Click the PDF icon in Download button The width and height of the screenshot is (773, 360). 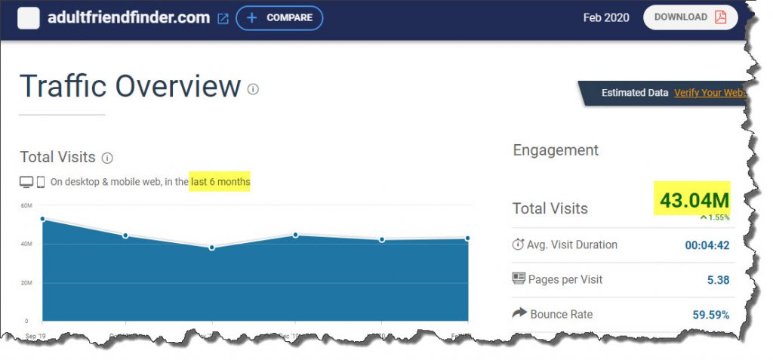(720, 17)
